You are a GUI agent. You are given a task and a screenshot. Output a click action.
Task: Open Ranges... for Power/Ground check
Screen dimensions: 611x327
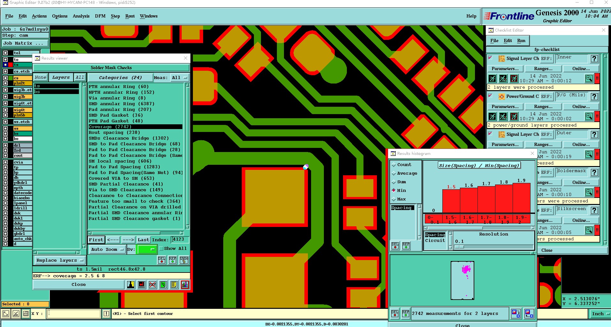pos(543,106)
